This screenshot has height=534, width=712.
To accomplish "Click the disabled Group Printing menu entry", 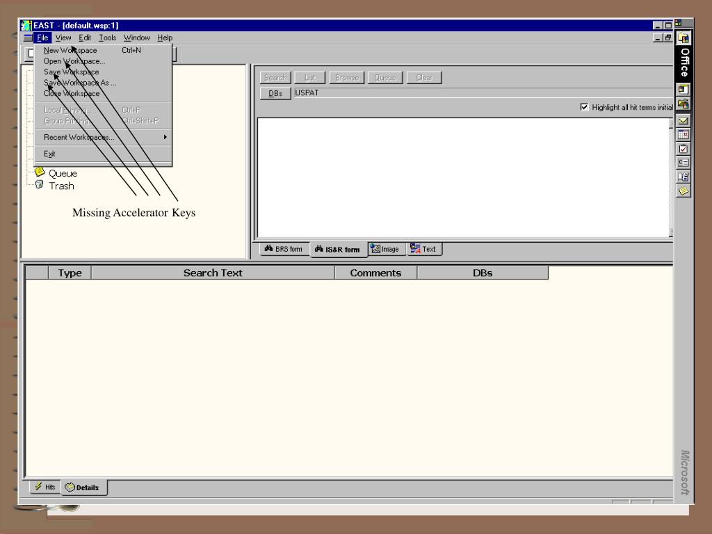I will [x=103, y=121].
